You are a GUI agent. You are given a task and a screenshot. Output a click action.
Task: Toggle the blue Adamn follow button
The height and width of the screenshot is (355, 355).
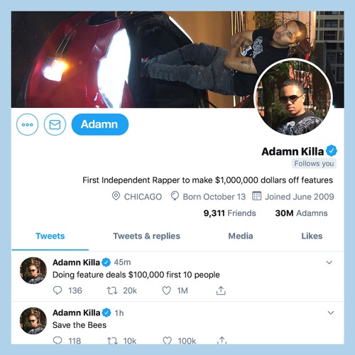tap(100, 124)
